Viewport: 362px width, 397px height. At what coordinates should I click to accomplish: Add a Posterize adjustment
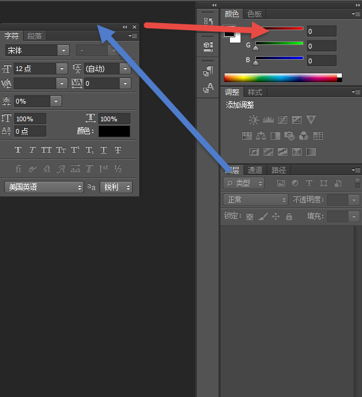pyautogui.click(x=268, y=151)
